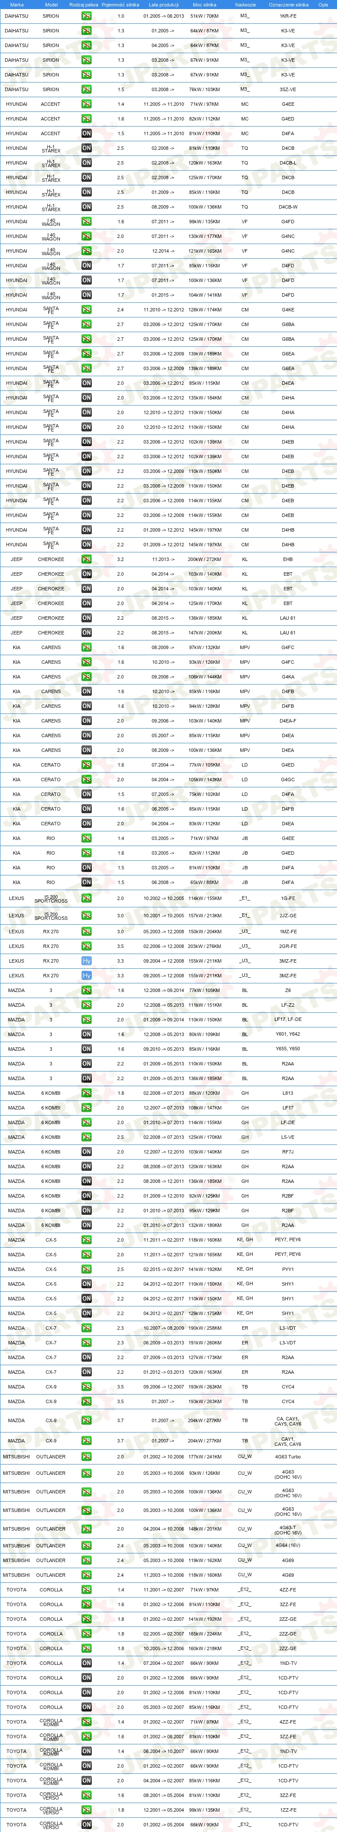Click engine code cell LF17, LF-DE
The image size is (337, 1832).
[x=288, y=1020]
